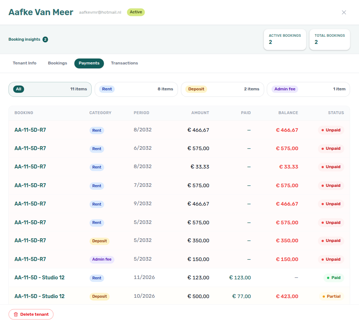Image resolution: width=359 pixels, height=324 pixels.
Task: Click the Partial status badge
Action: pos(332,296)
